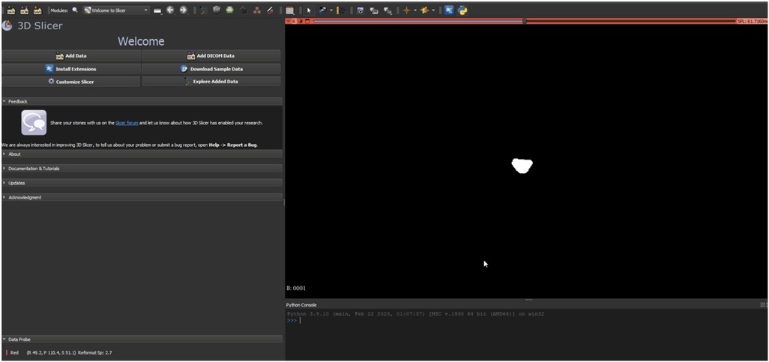Click the Customize Slicer button

pos(71,82)
